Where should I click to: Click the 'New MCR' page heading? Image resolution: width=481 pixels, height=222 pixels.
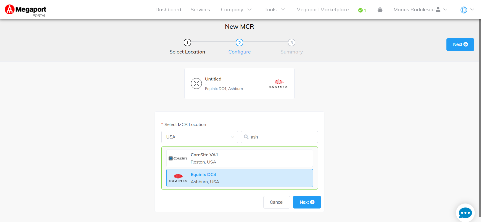pyautogui.click(x=239, y=26)
